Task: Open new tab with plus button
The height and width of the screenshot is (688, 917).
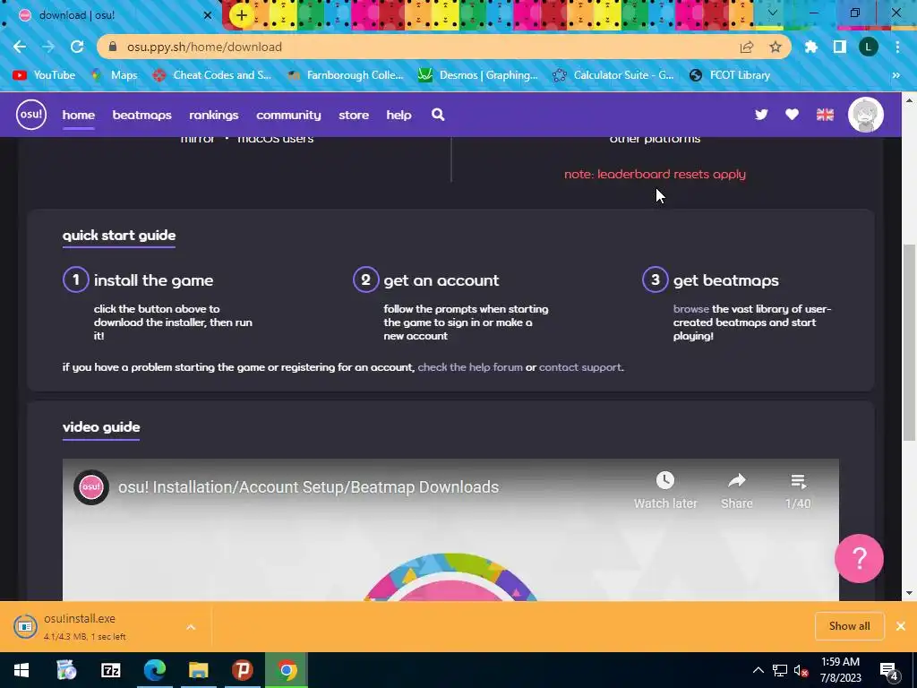Action: pyautogui.click(x=242, y=15)
